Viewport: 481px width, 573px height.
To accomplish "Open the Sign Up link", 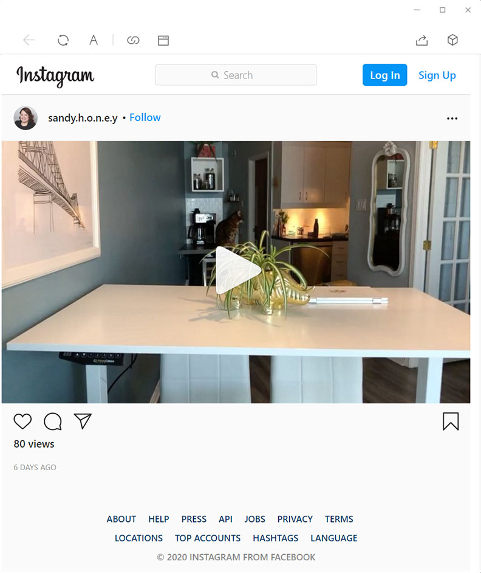I will tap(437, 75).
